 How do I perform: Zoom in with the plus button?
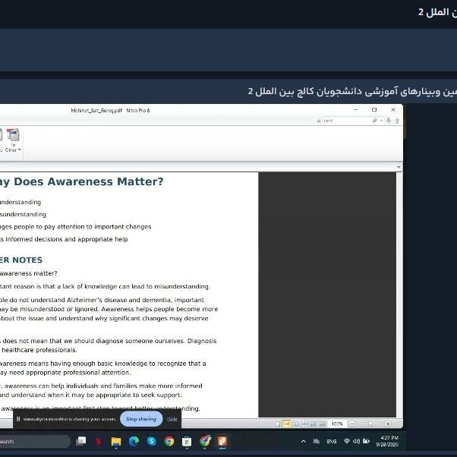click(388, 424)
